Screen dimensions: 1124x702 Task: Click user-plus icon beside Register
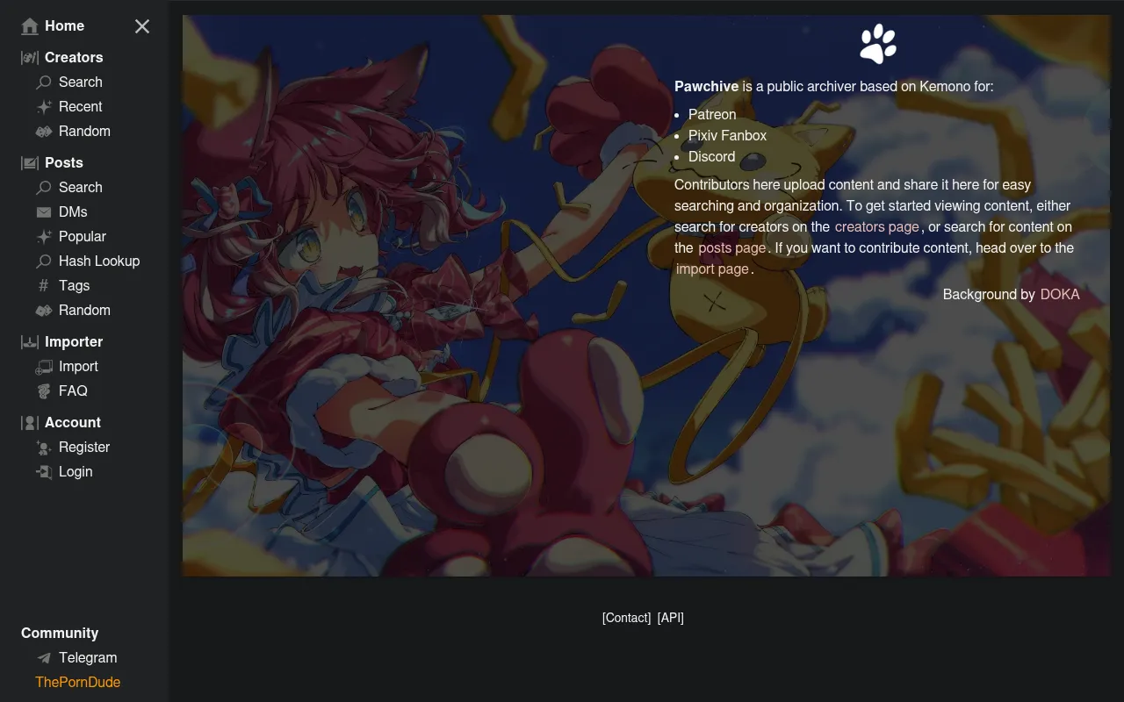[x=44, y=448]
